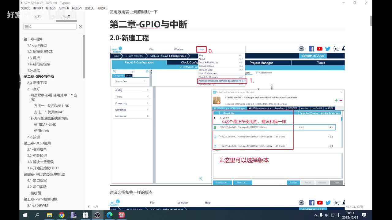Open 文件(F) menu

point(25,8)
